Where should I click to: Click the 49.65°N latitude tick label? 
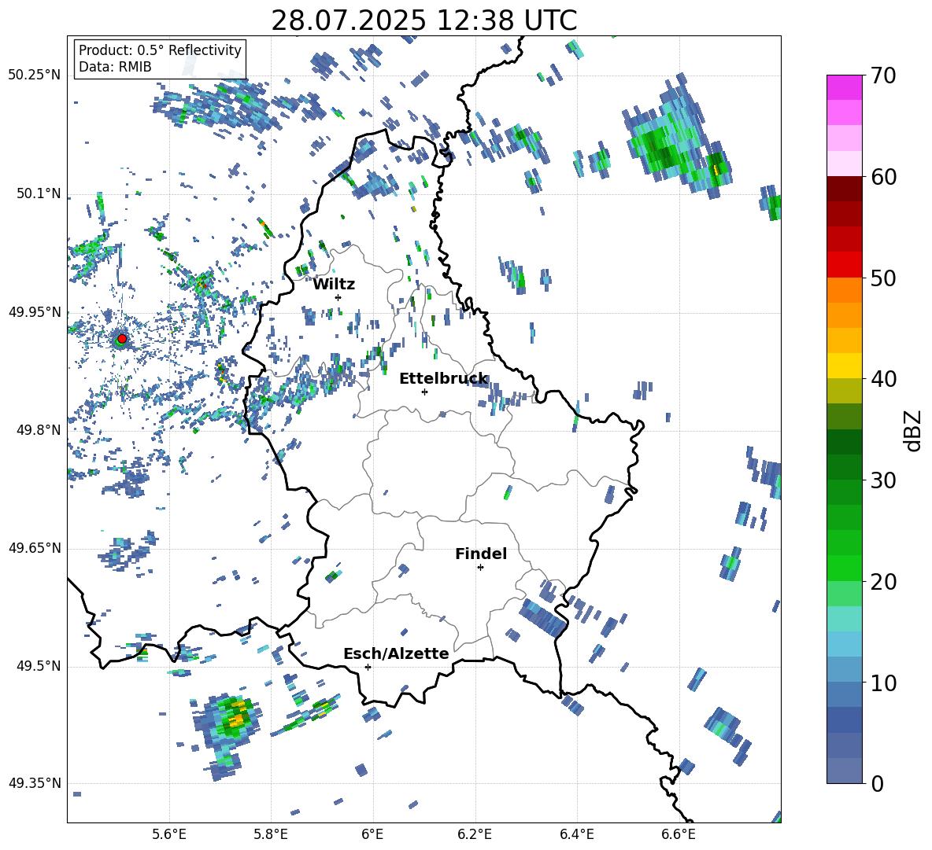tap(35, 548)
